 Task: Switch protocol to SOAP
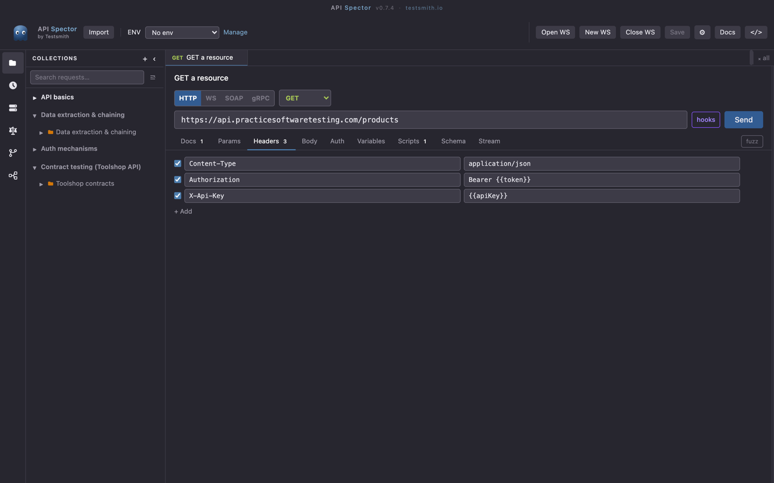click(x=234, y=98)
